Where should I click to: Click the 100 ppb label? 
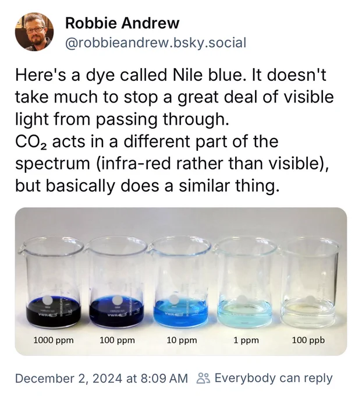308,340
